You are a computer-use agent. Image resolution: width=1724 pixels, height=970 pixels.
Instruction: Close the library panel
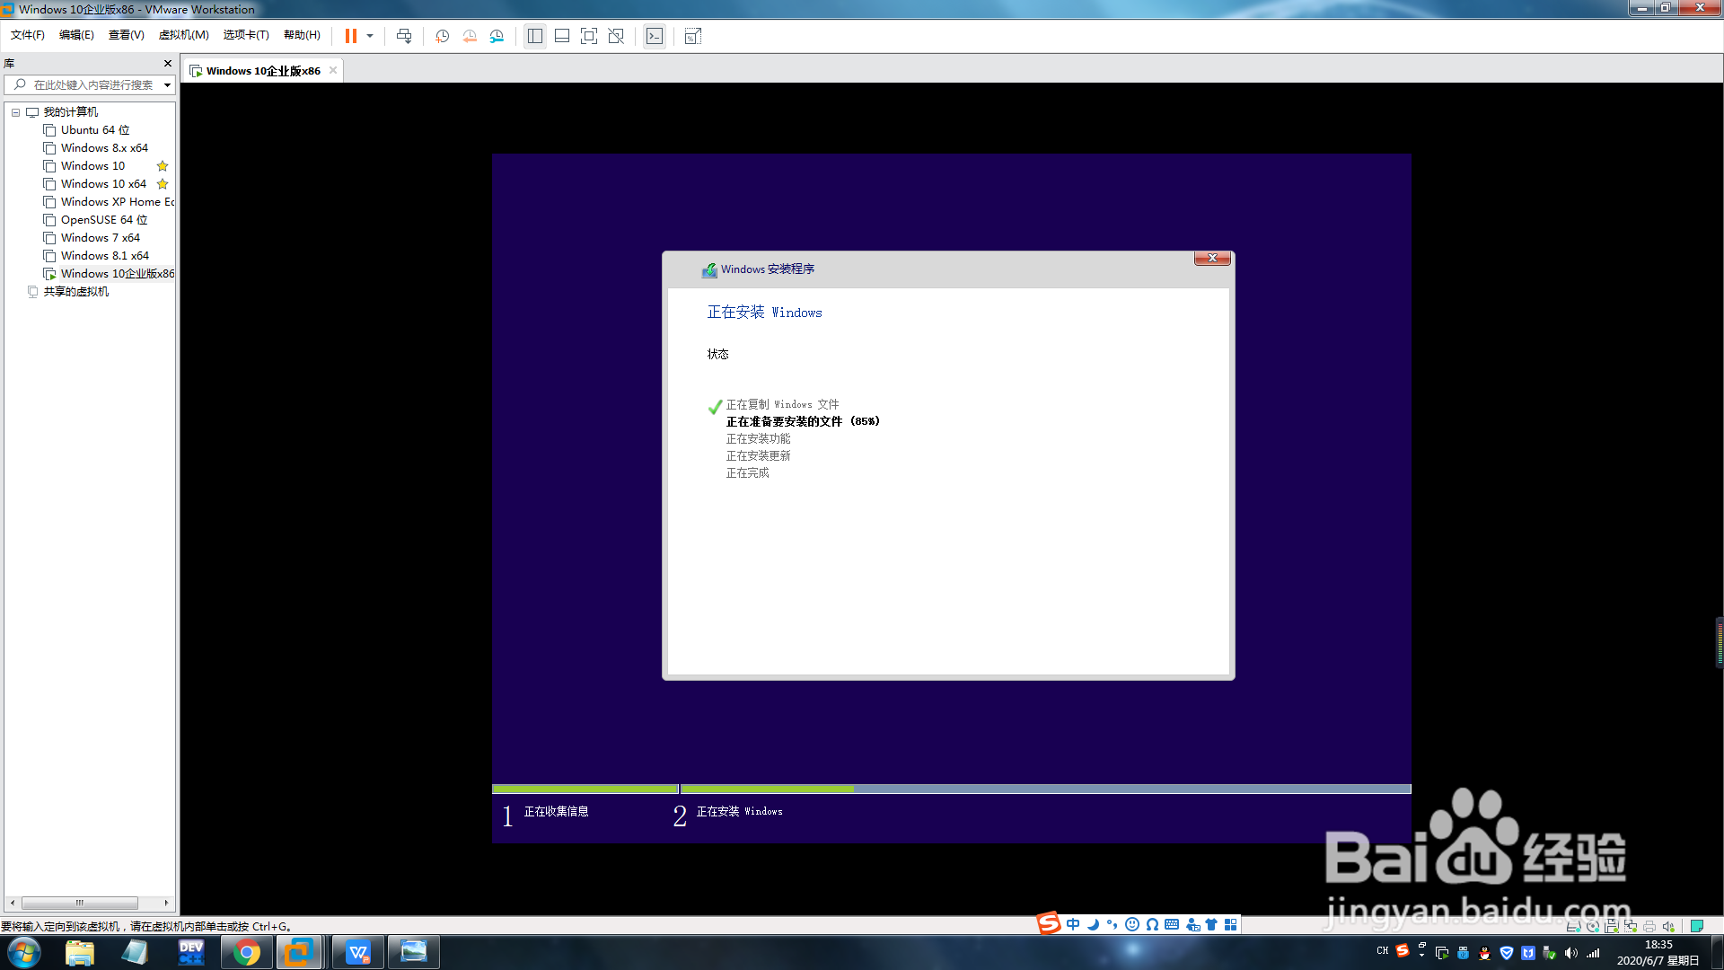point(167,63)
